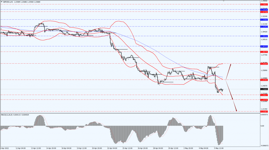This screenshot has width=269, height=150.
Task: Click the red 1.24783 level label
Action: pos(264,80)
